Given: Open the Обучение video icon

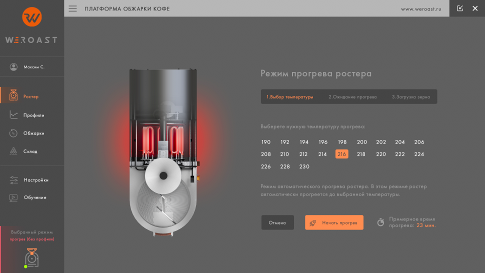Looking at the screenshot, I should (13, 197).
